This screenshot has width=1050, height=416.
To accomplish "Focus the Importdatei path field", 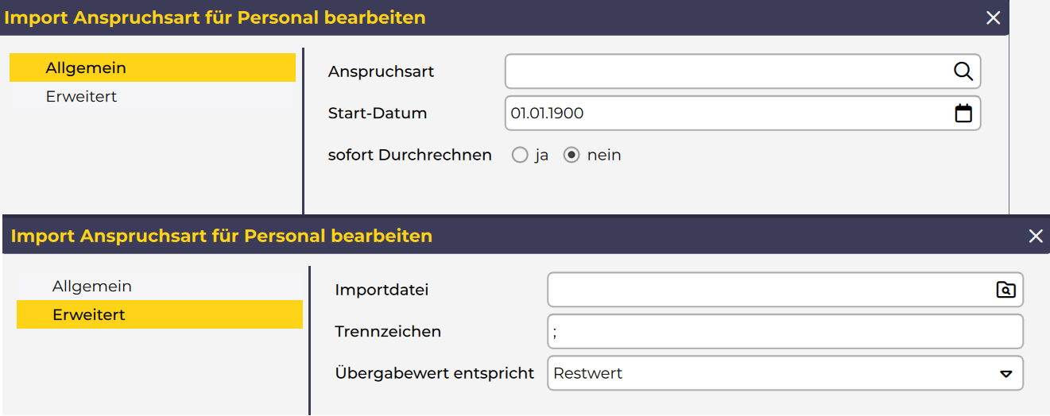I will 767,290.
